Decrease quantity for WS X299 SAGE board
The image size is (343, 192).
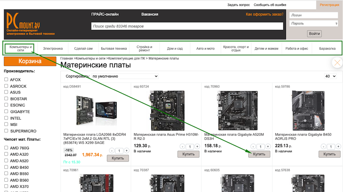point(111,151)
